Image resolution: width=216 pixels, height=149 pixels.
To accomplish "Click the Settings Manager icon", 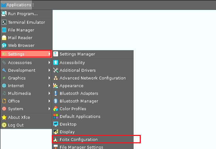I will [56, 54].
